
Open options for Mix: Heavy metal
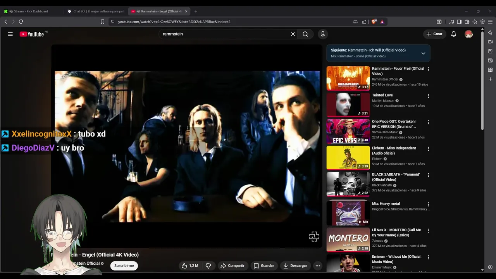pyautogui.click(x=428, y=204)
